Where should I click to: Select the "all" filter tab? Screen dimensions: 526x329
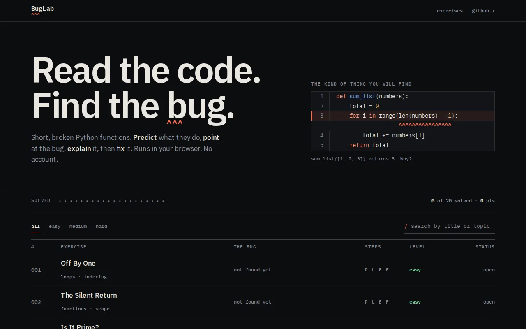[x=35, y=226]
